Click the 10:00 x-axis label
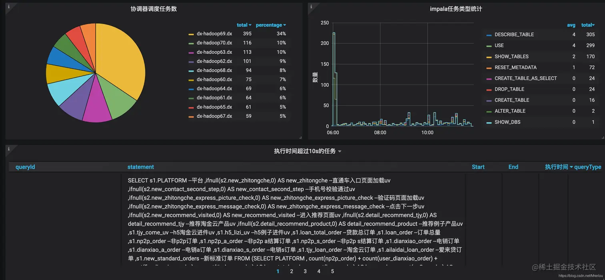 (427, 133)
